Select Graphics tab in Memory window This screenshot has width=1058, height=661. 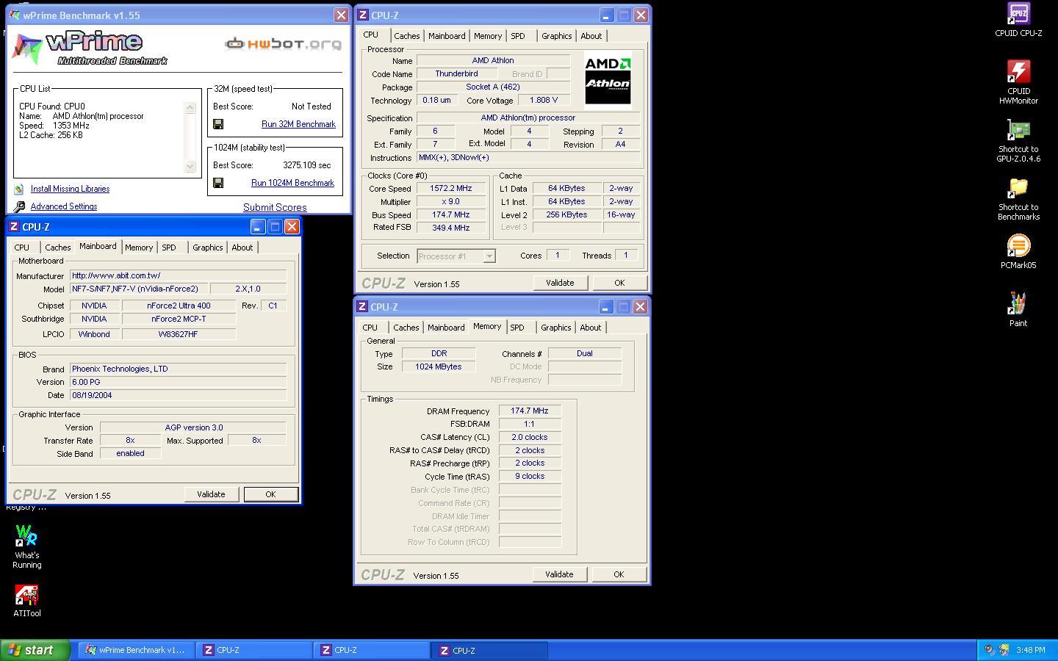pyautogui.click(x=555, y=328)
